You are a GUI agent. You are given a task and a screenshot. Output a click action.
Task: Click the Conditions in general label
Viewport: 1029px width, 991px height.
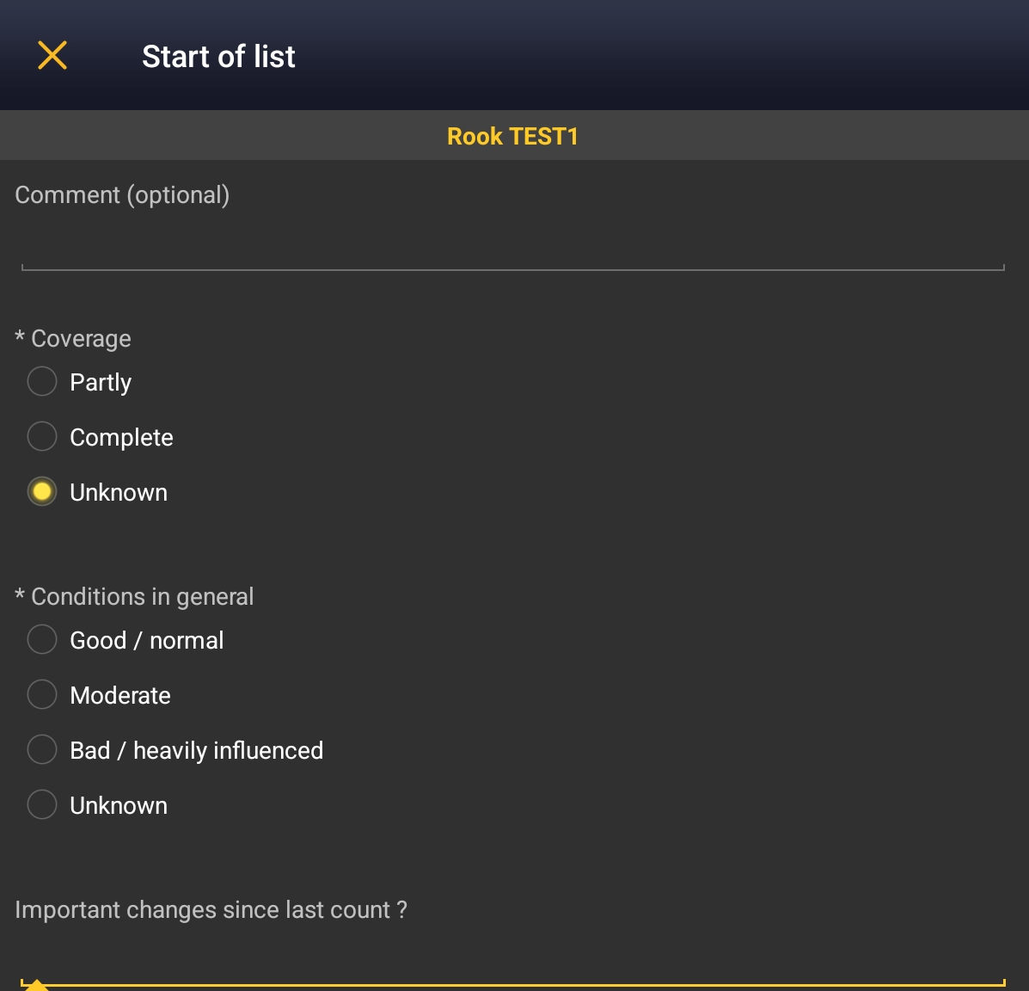pos(142,597)
